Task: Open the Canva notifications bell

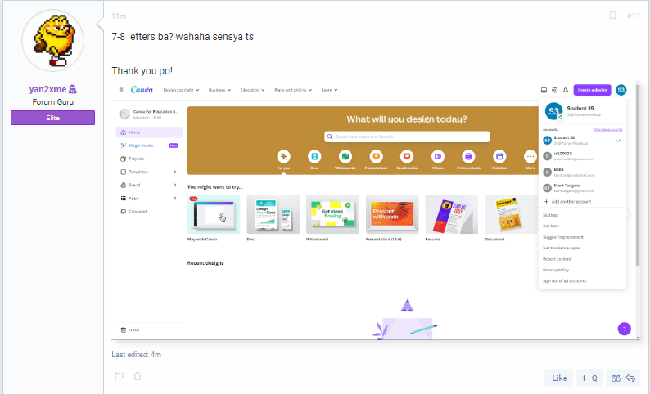Action: 566,90
